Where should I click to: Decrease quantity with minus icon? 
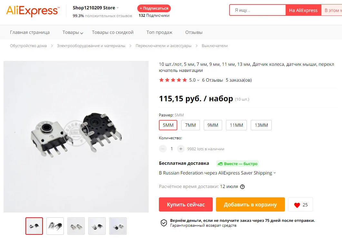click(163, 149)
